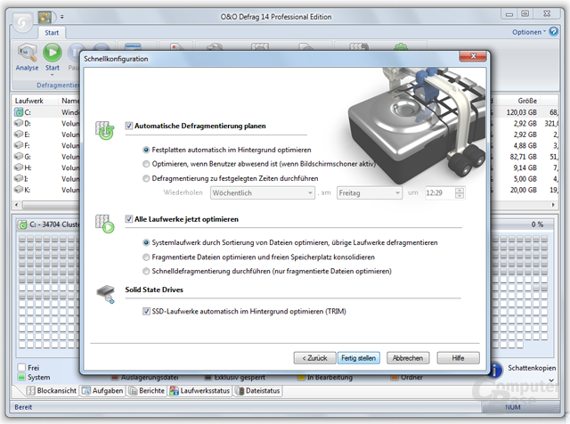The width and height of the screenshot is (570, 424).
Task: Open the Wöchentlich repeat dropdown
Action: (263, 192)
